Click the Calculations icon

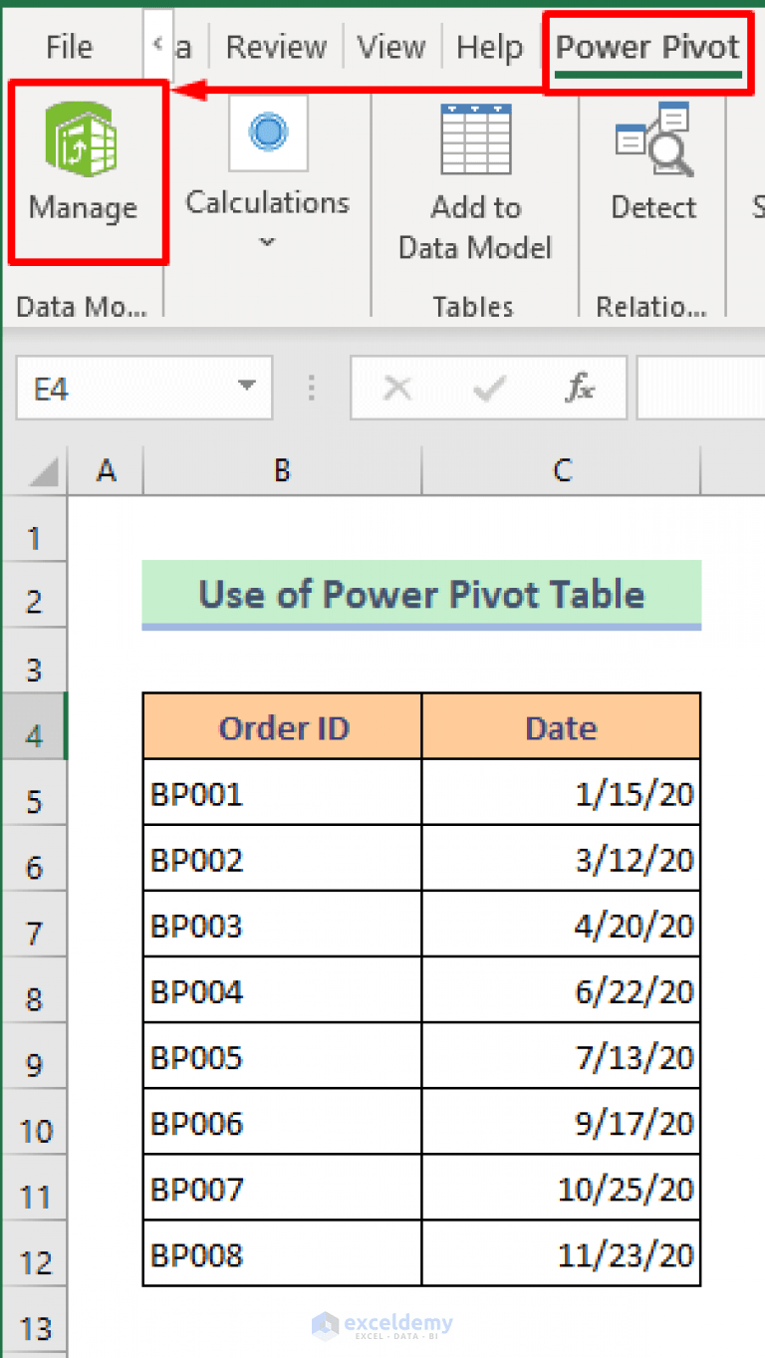click(267, 134)
